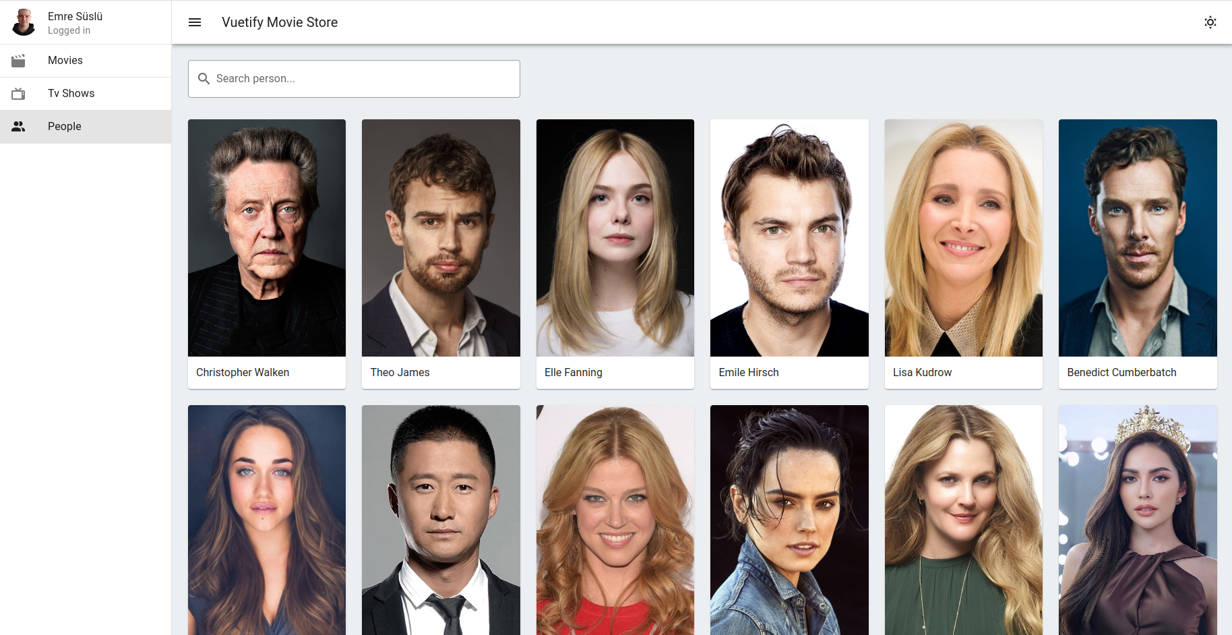1232x635 pixels.
Task: Open the Movies sidebar section
Action: (65, 60)
